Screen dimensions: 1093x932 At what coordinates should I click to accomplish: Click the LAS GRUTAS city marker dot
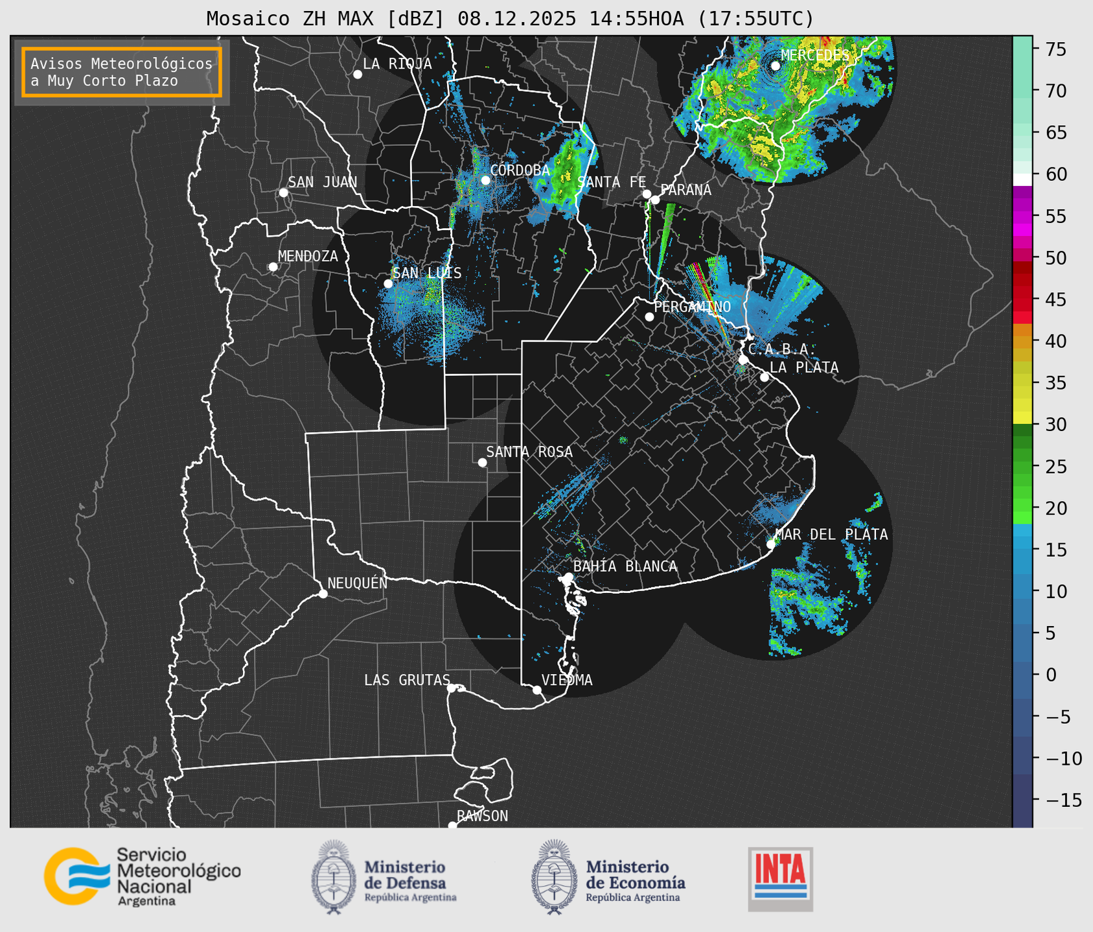pos(452,688)
